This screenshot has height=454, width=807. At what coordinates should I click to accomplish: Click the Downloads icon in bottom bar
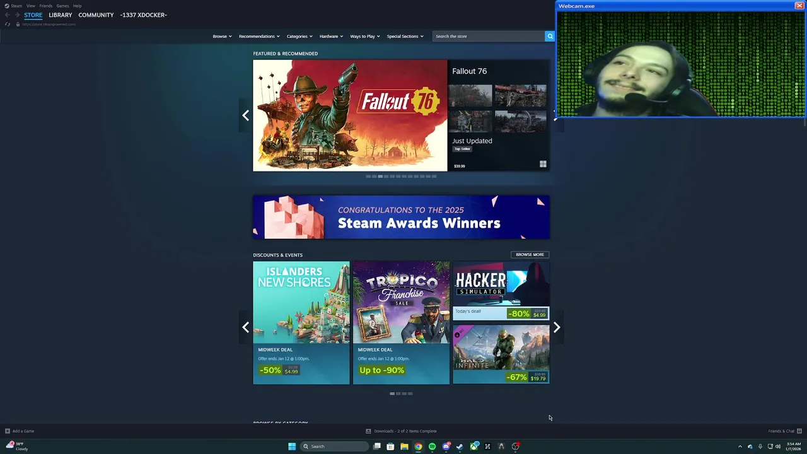point(368,431)
